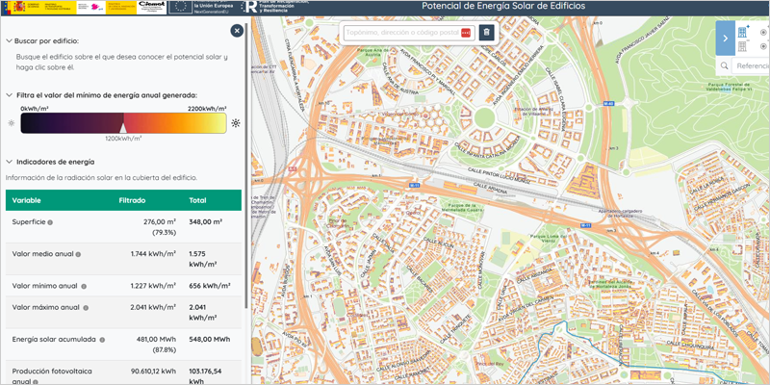Click the red dots icon in search box
This screenshot has width=770, height=385.
[x=467, y=33]
